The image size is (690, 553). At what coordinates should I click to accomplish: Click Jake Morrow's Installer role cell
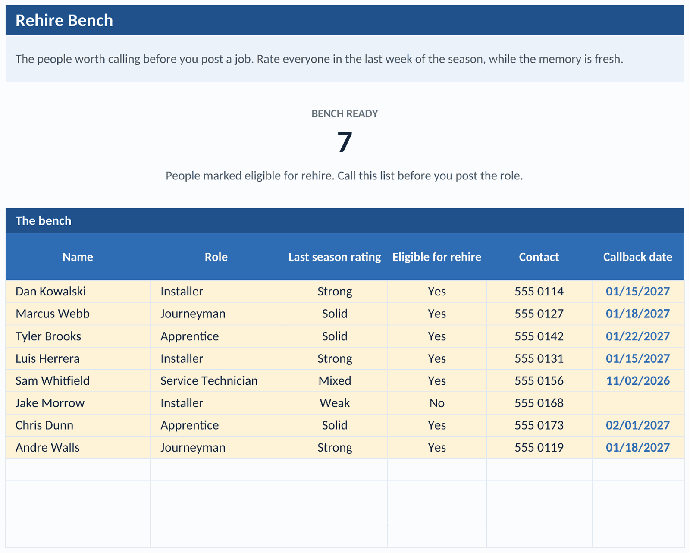click(x=216, y=403)
